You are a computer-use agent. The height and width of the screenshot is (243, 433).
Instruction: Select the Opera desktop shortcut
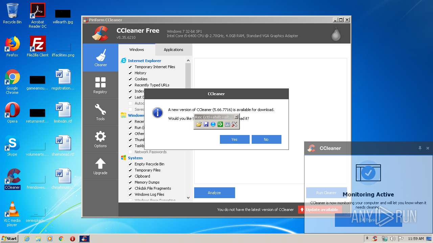(x=12, y=112)
